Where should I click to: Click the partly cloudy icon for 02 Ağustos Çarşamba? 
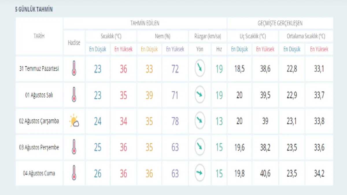point(74,121)
